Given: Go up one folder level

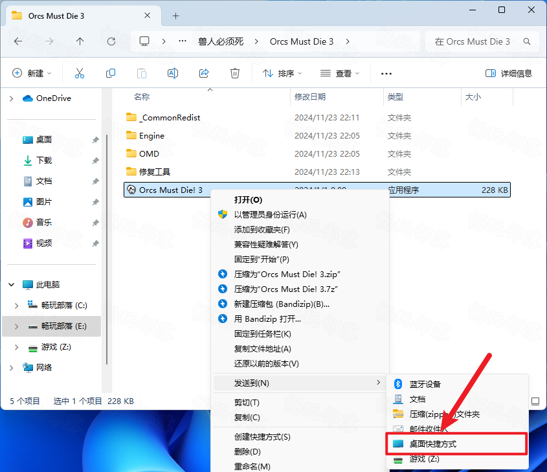Looking at the screenshot, I should pyautogui.click(x=80, y=41).
